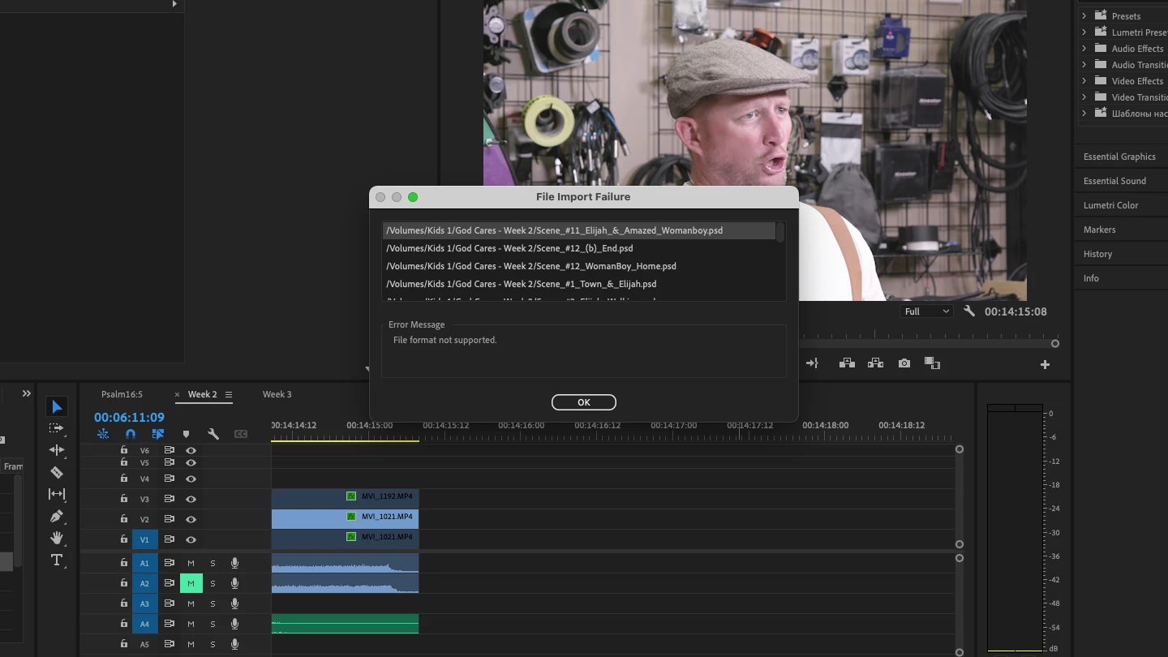The width and height of the screenshot is (1168, 657).
Task: Close the Week 2 sequence tab
Action: 177,395
